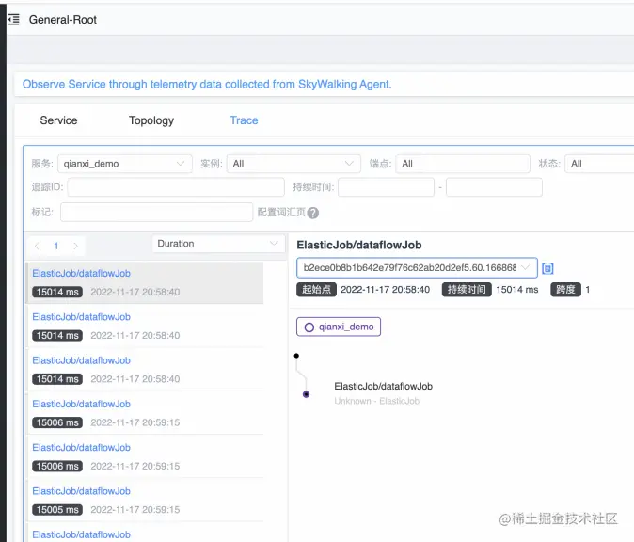Screen dimensions: 634x542
Task: Click the Unknown - ElasticJob span subtitle
Action: (376, 401)
